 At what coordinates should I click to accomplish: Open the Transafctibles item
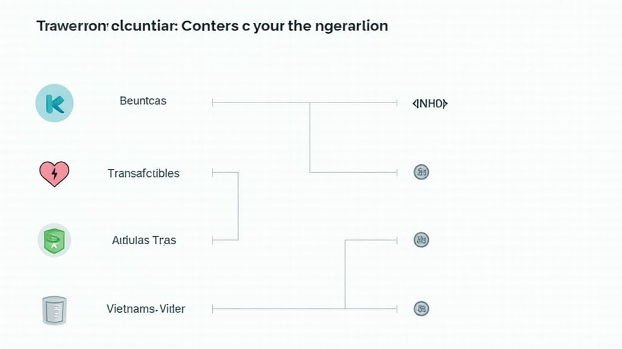[143, 173]
